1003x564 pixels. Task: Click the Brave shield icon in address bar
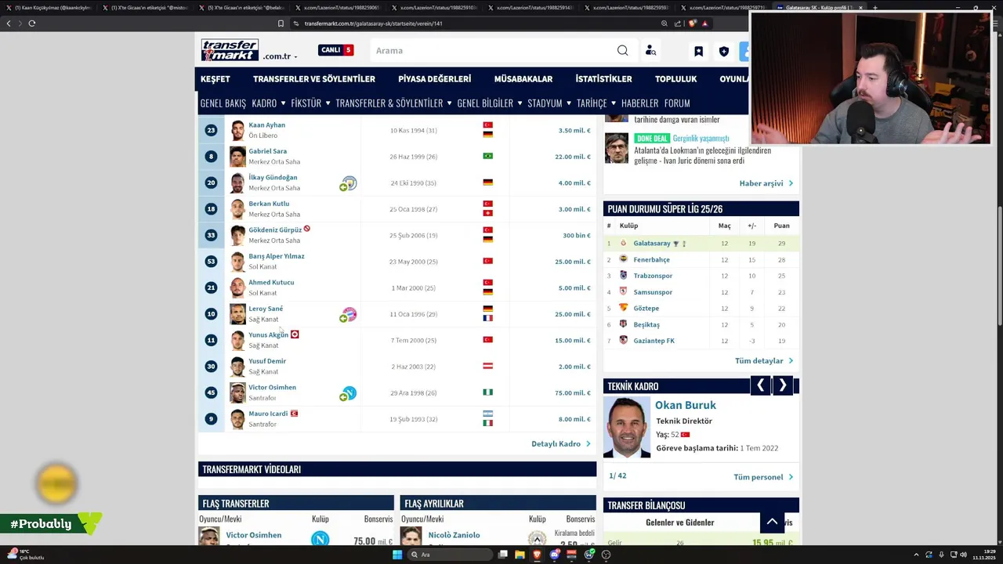tap(692, 23)
